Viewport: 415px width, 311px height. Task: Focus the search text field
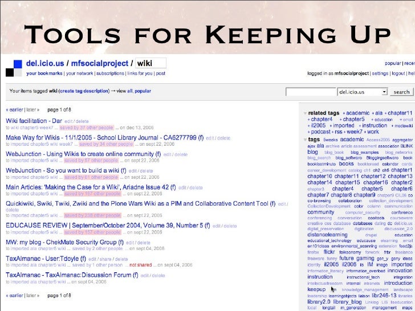pos(311,92)
